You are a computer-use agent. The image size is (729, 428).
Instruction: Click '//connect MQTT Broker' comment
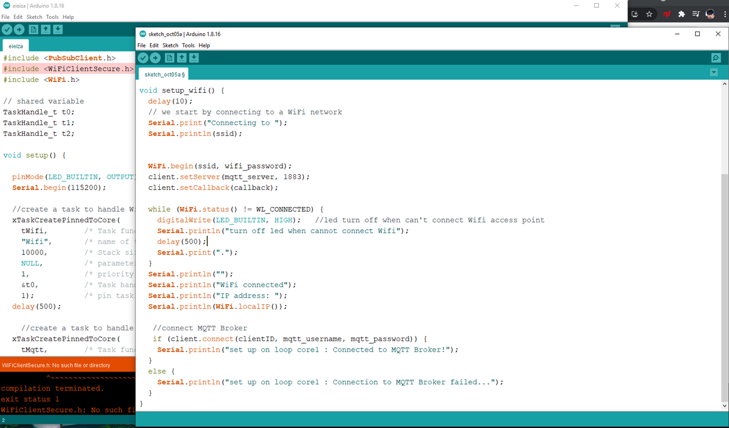click(x=200, y=328)
